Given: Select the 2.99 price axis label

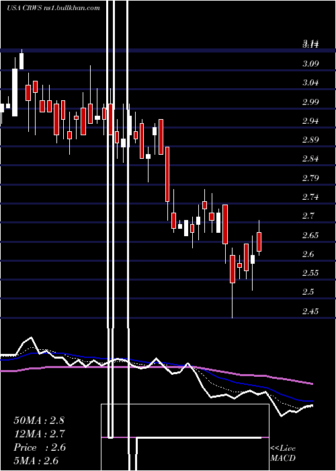Looking at the screenshot, I should click(310, 102).
